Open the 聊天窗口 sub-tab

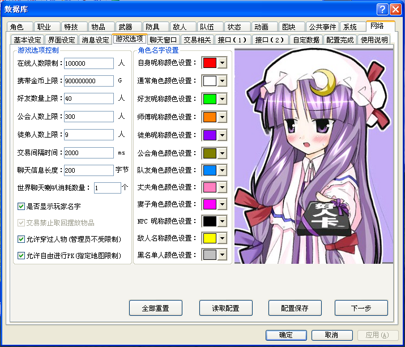164,40
